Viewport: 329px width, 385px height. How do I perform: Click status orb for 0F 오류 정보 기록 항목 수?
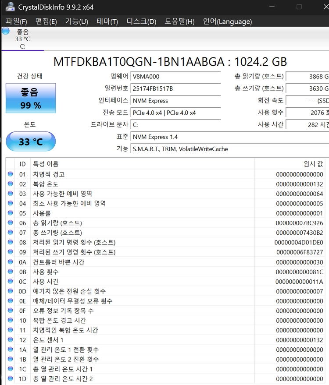pyautogui.click(x=11, y=311)
